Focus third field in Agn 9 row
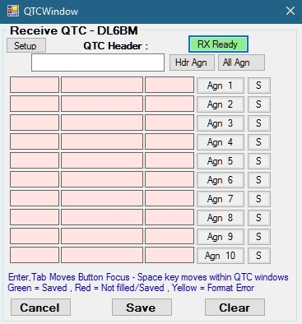302x324 pixels. tap(170, 236)
